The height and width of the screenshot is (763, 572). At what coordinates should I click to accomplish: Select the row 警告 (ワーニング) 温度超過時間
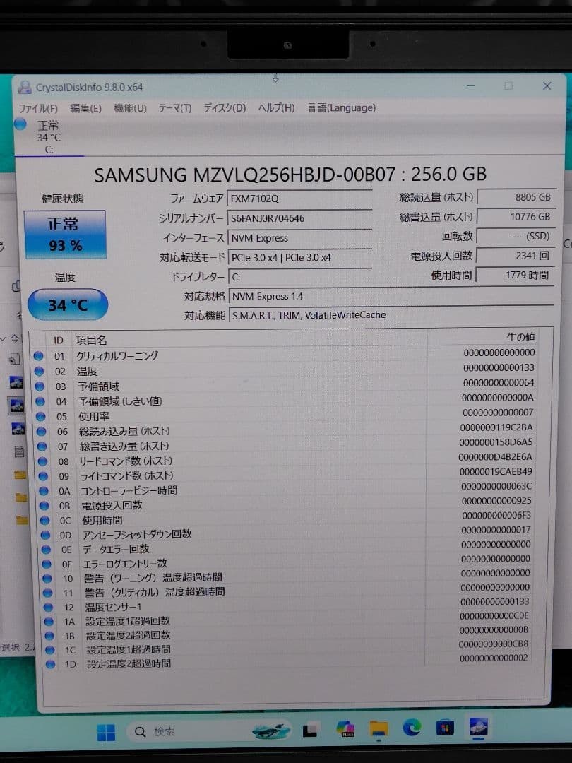(x=288, y=576)
